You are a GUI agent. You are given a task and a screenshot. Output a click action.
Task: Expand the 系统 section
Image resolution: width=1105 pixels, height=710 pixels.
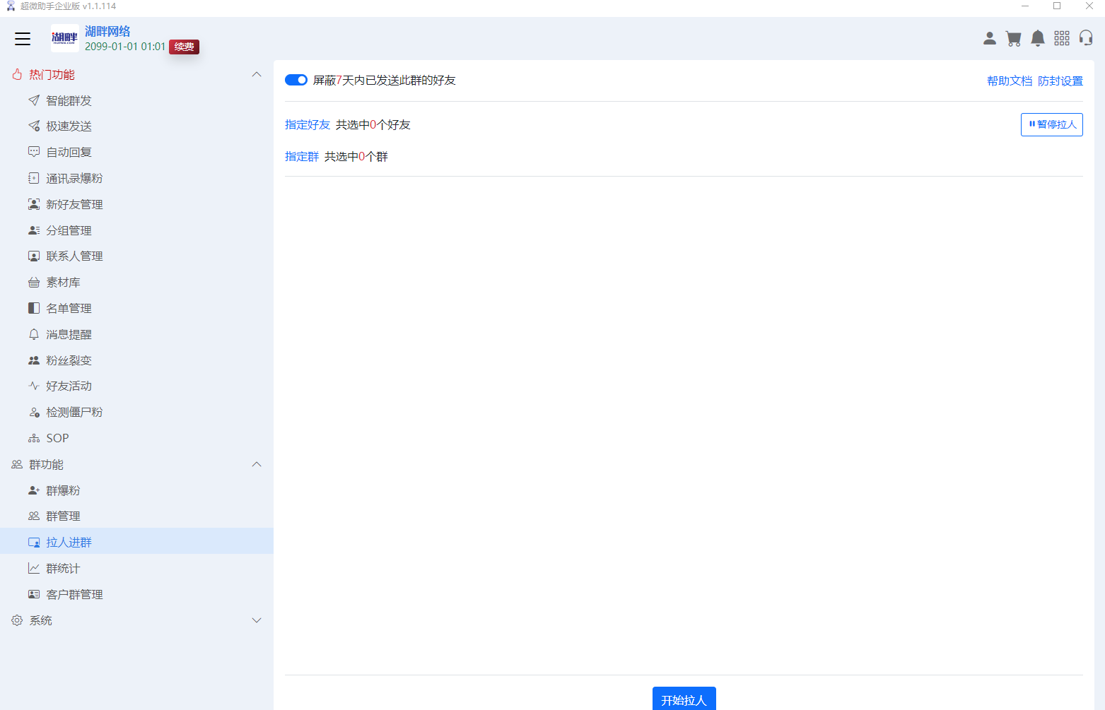[x=257, y=620]
